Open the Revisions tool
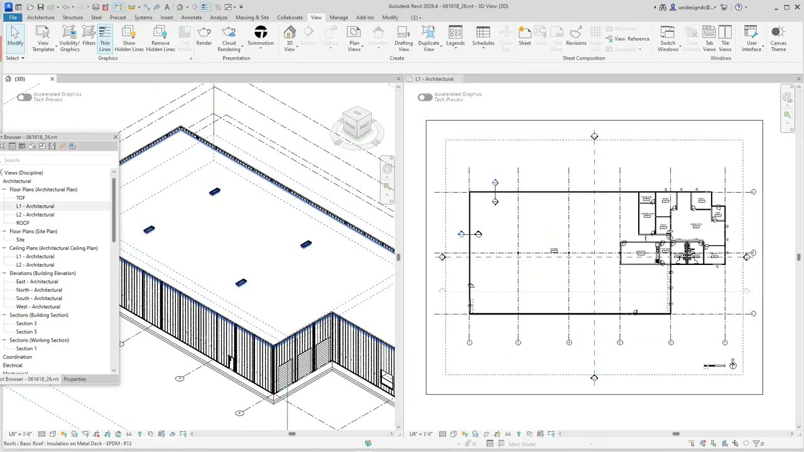This screenshot has height=452, width=804. coord(576,36)
